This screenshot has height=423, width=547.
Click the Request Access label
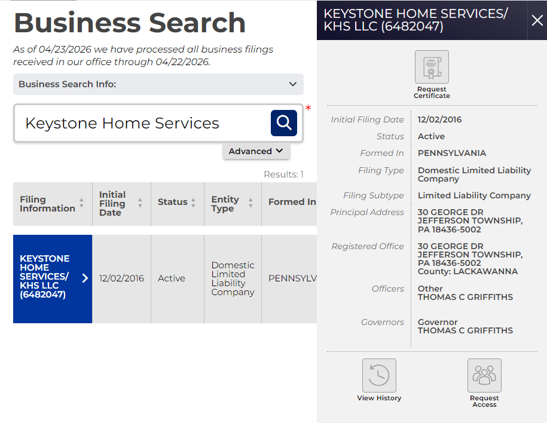(484, 401)
